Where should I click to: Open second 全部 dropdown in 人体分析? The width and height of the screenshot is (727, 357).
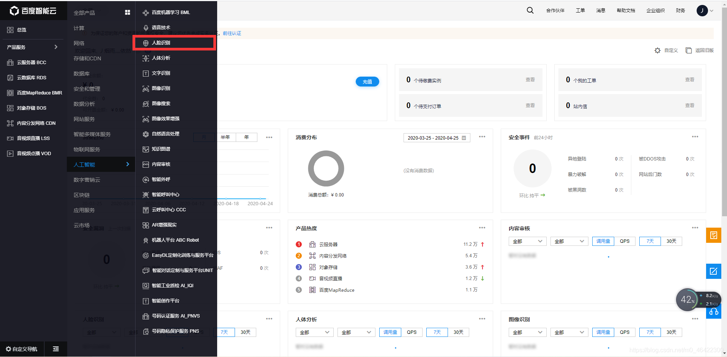click(356, 332)
